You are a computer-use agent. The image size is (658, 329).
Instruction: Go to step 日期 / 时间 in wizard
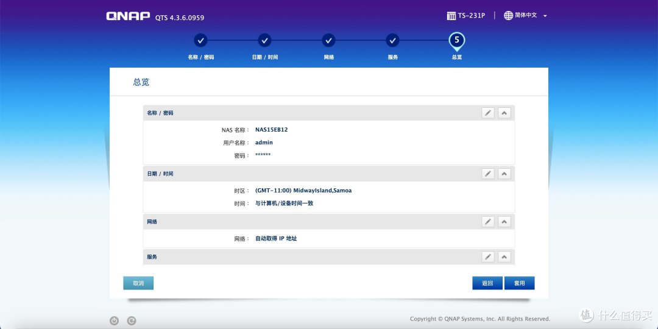(x=264, y=41)
